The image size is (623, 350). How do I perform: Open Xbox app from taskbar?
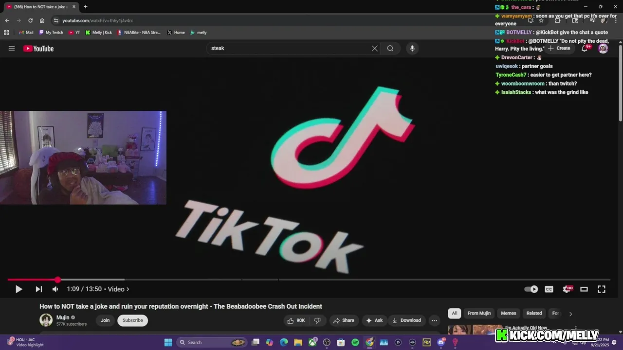point(312,342)
